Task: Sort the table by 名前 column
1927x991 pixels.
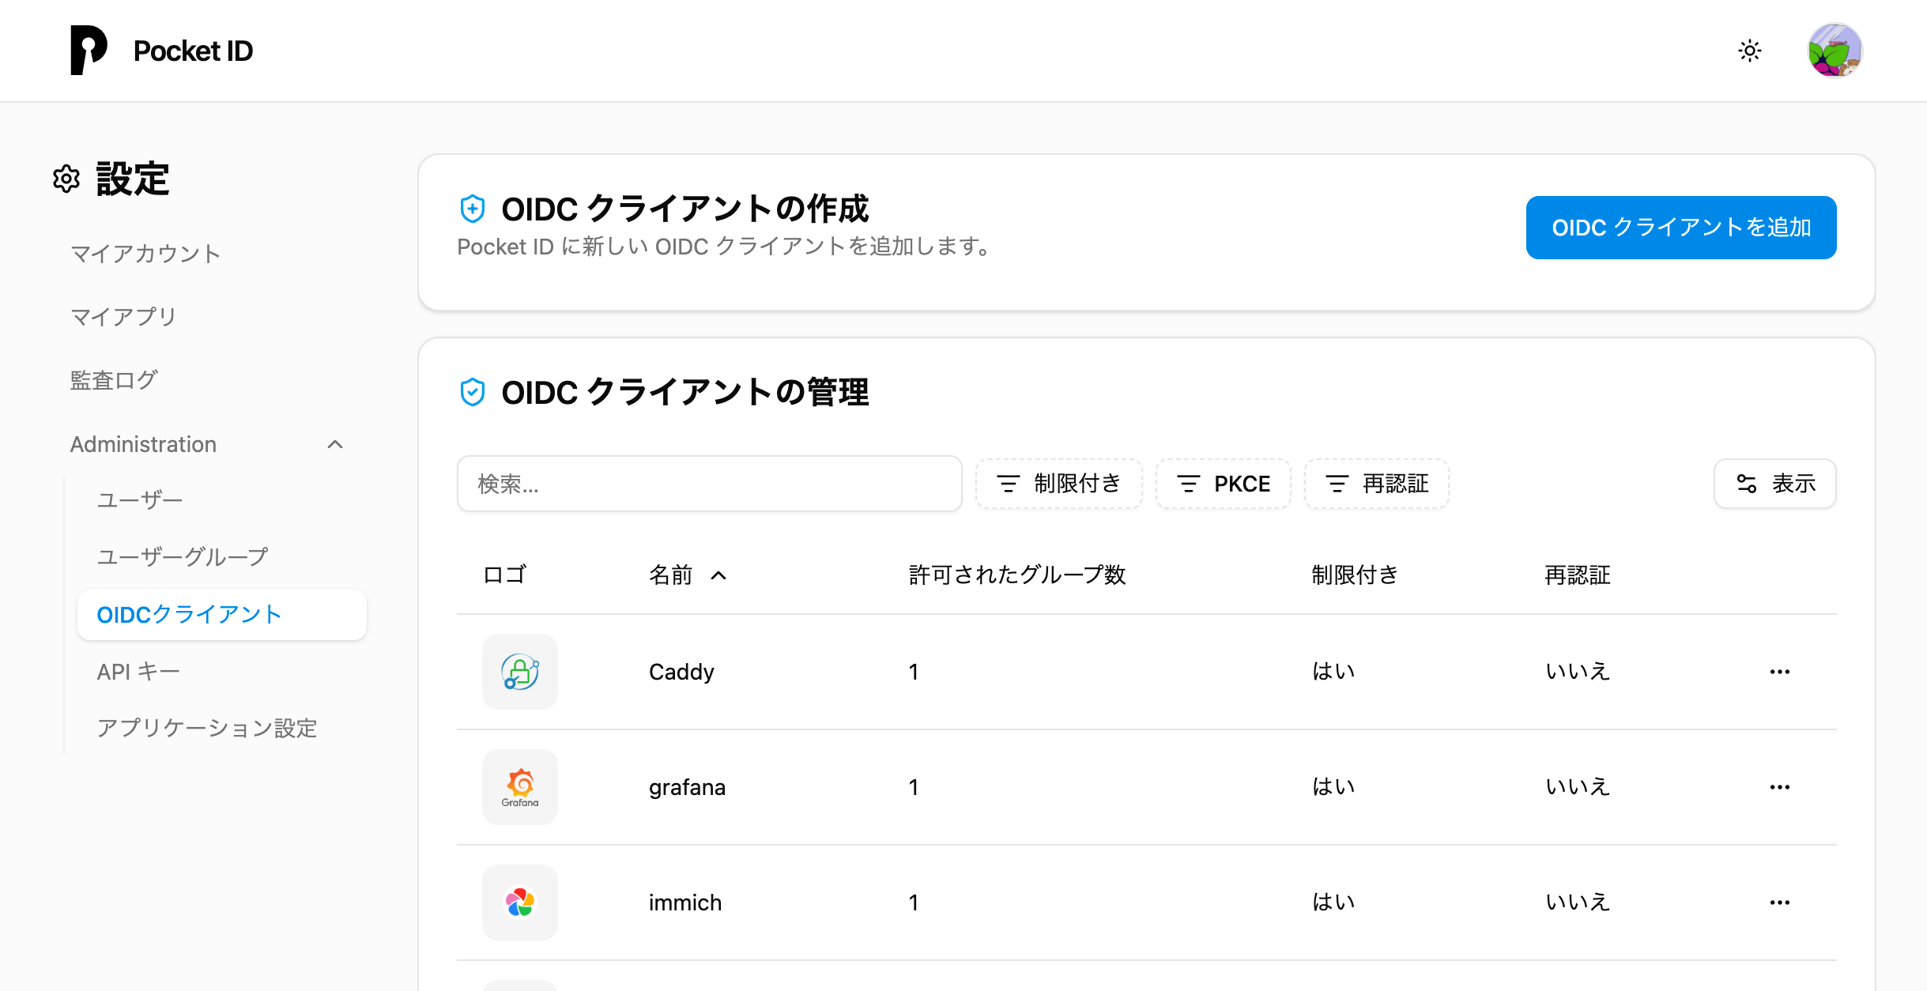Action: point(688,575)
